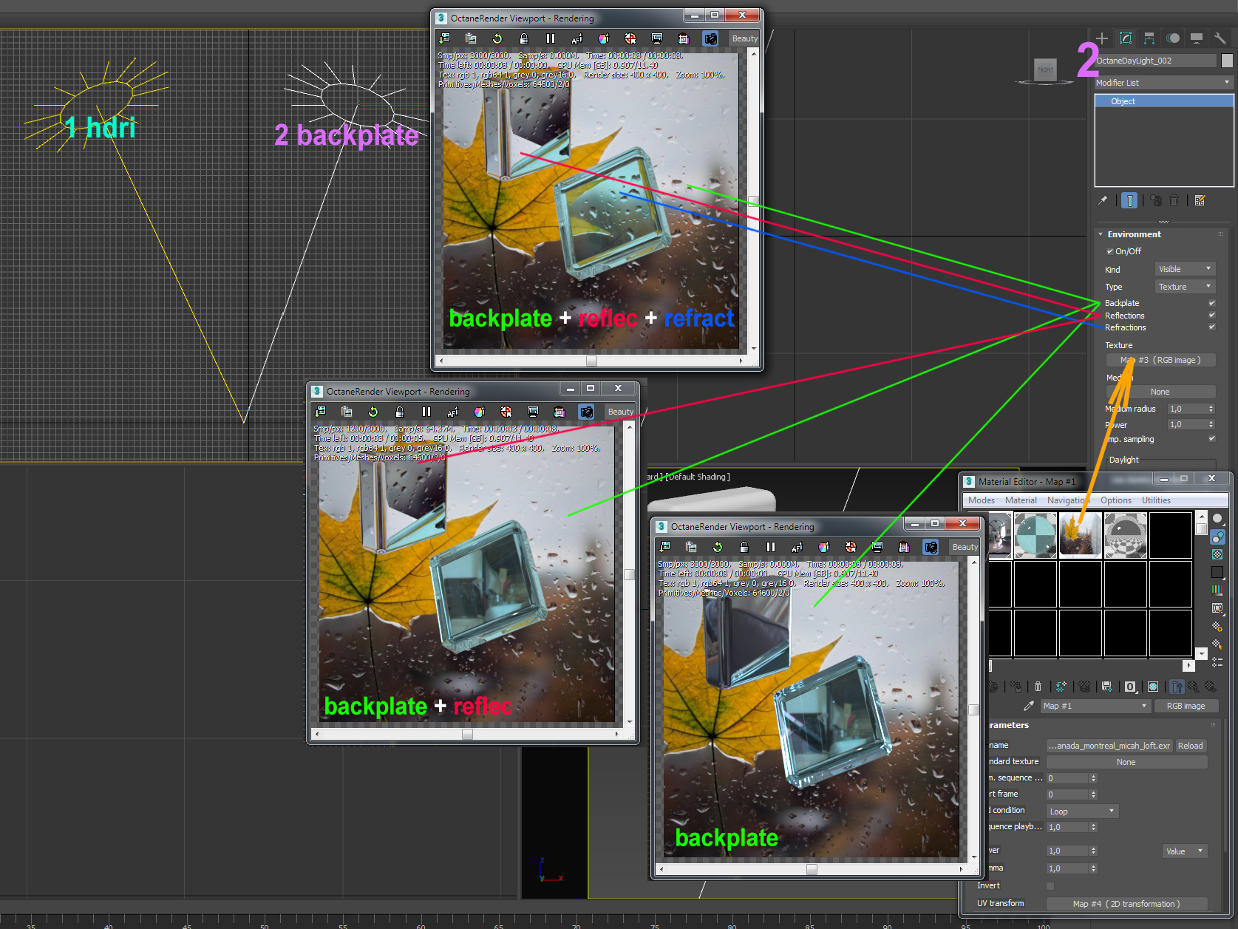
Task: Open the Motion tab in command panel
Action: coord(1173,38)
